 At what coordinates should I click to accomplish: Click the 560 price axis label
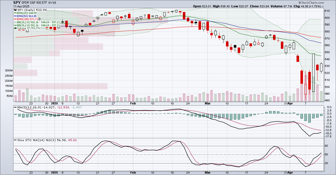click(x=327, y=45)
